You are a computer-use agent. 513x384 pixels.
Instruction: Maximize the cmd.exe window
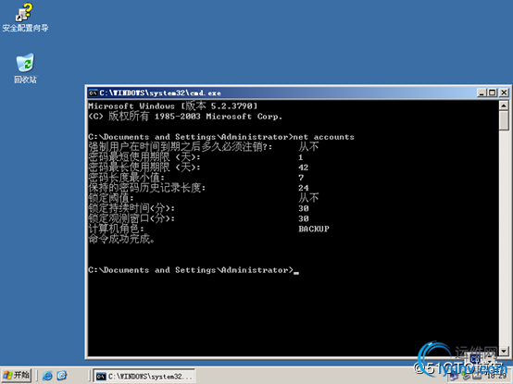tap(492, 93)
